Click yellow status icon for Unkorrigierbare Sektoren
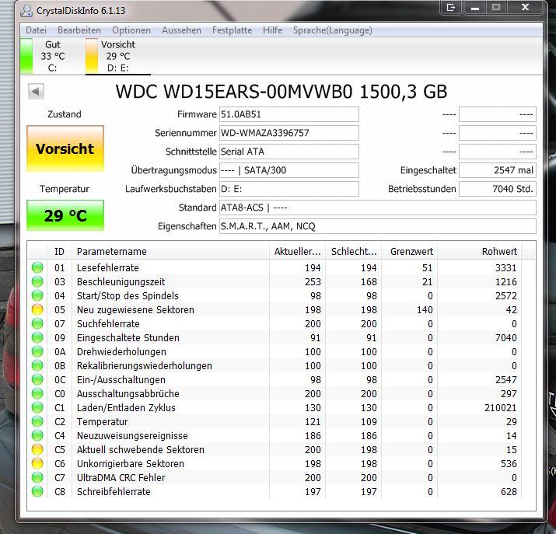556x534 pixels. pyautogui.click(x=37, y=463)
